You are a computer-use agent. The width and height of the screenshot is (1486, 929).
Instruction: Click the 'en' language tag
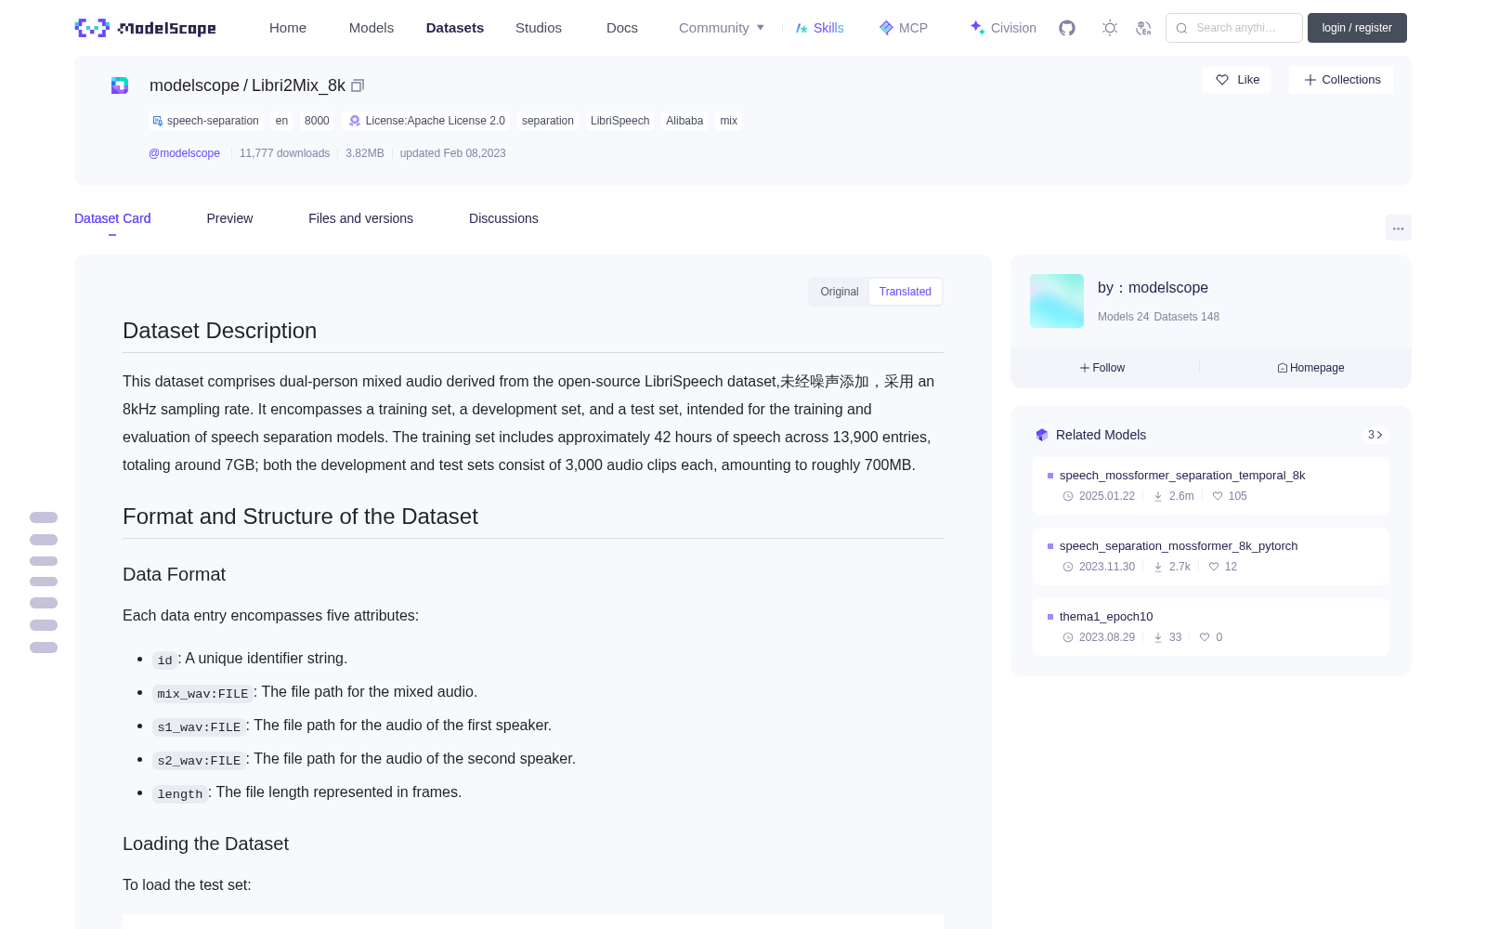click(x=282, y=121)
